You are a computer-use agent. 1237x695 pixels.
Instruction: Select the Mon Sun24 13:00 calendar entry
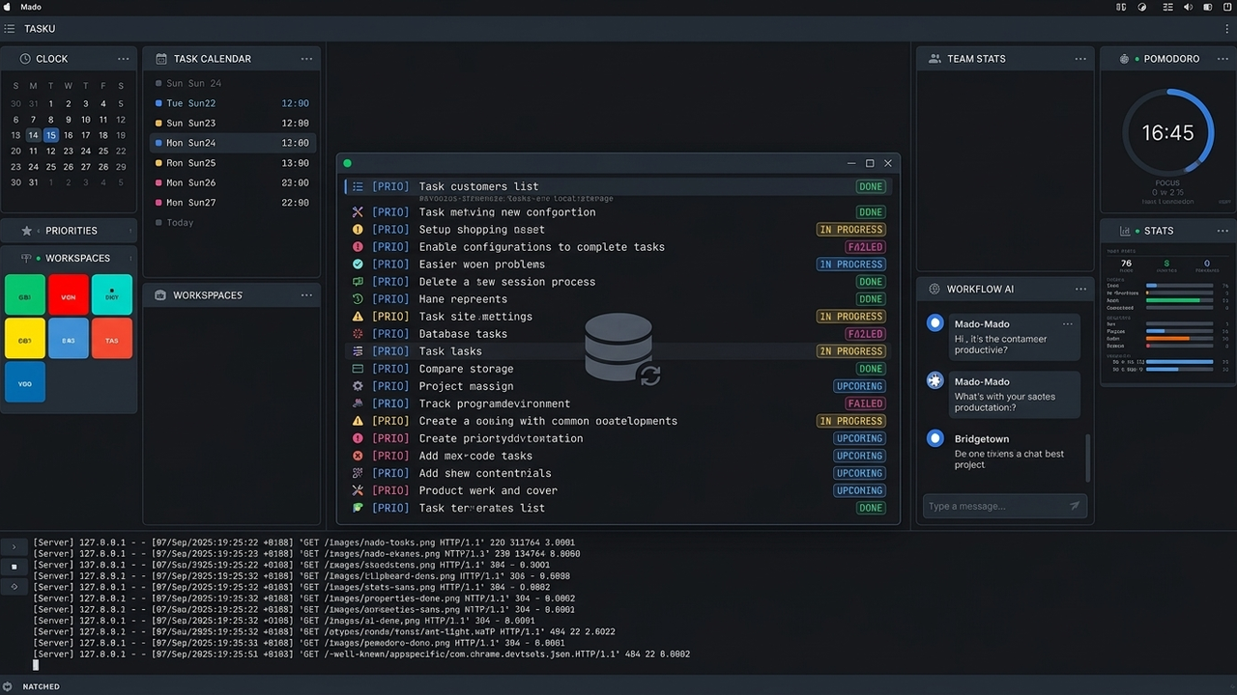coord(232,143)
